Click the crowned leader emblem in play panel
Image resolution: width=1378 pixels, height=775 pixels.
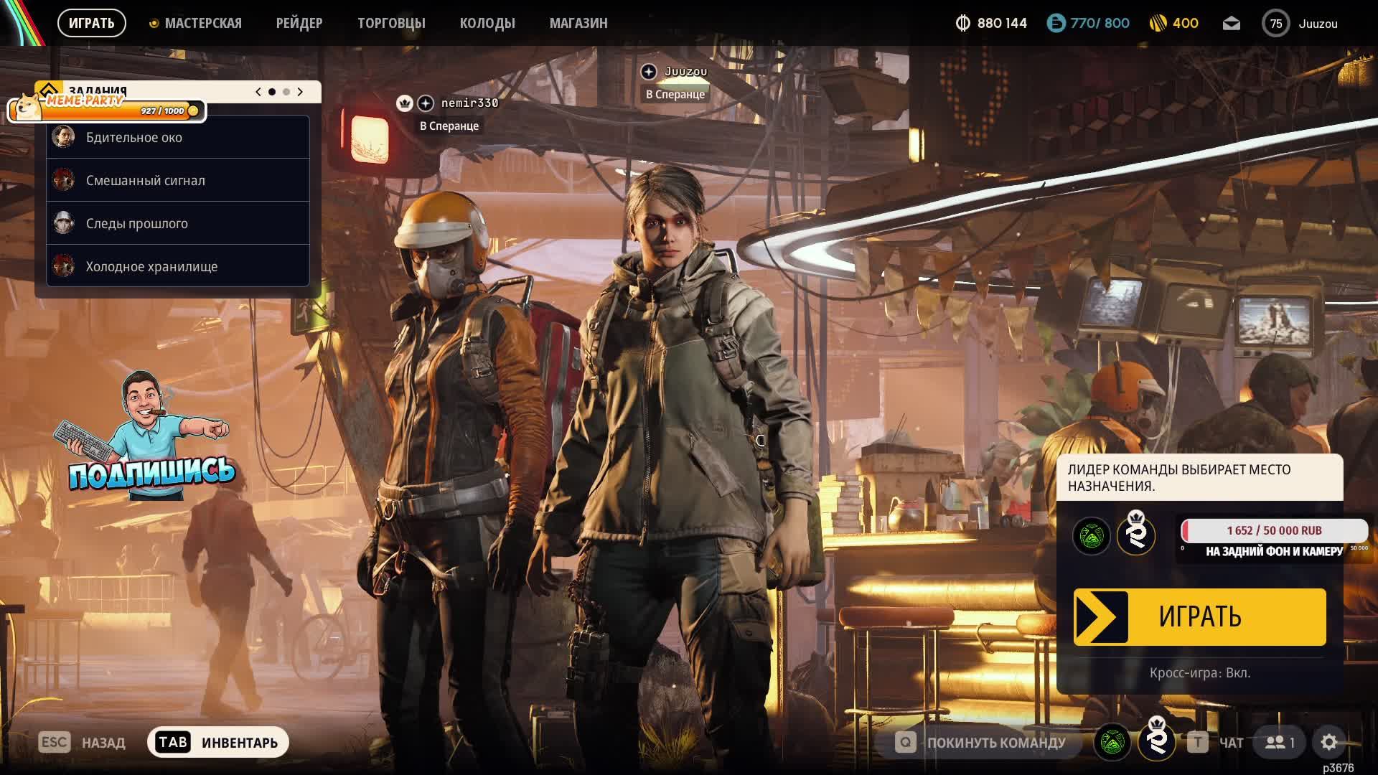click(1135, 535)
